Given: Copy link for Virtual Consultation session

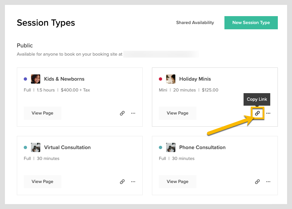Looking at the screenshot, I should [x=122, y=182].
